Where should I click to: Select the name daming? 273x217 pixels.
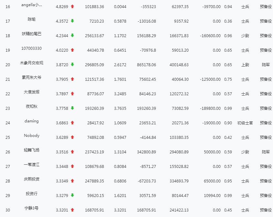tap(32, 121)
